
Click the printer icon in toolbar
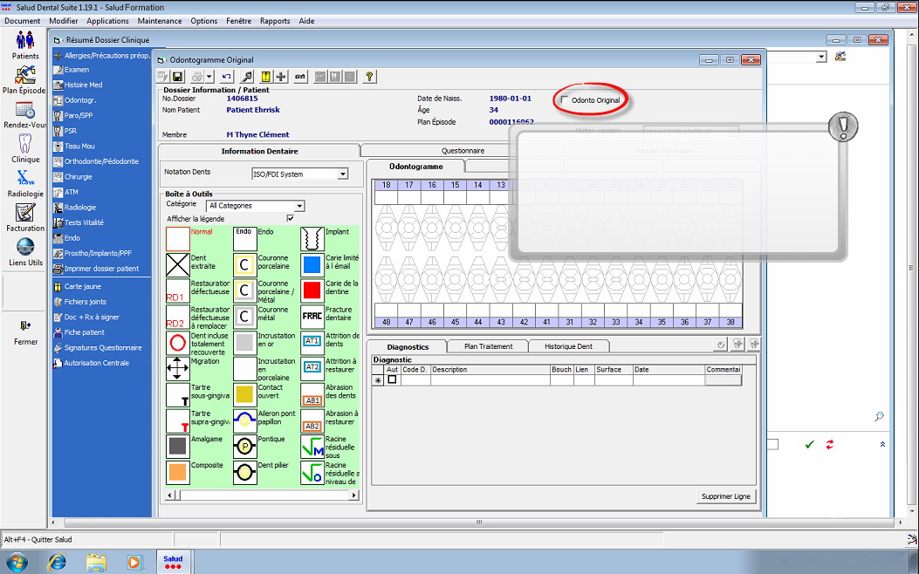tap(197, 77)
